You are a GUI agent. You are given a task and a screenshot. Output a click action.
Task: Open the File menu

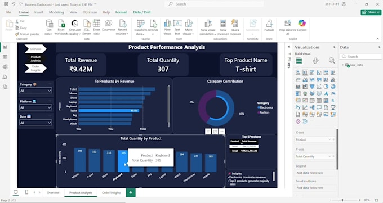coord(8,12)
